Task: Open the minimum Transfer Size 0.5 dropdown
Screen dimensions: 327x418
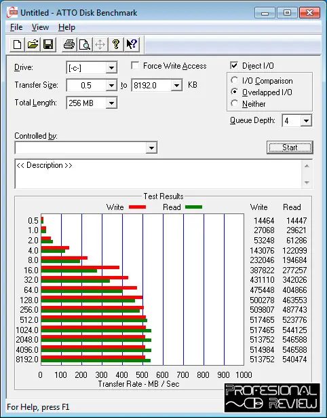Action: coord(111,86)
